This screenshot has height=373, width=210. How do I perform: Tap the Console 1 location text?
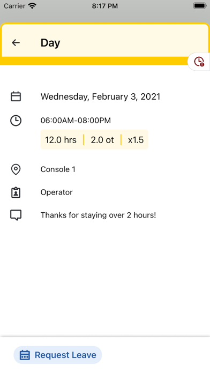[x=58, y=169]
